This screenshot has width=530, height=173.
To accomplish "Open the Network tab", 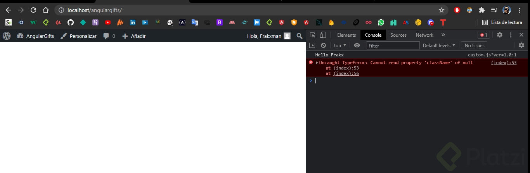I will tap(424, 35).
